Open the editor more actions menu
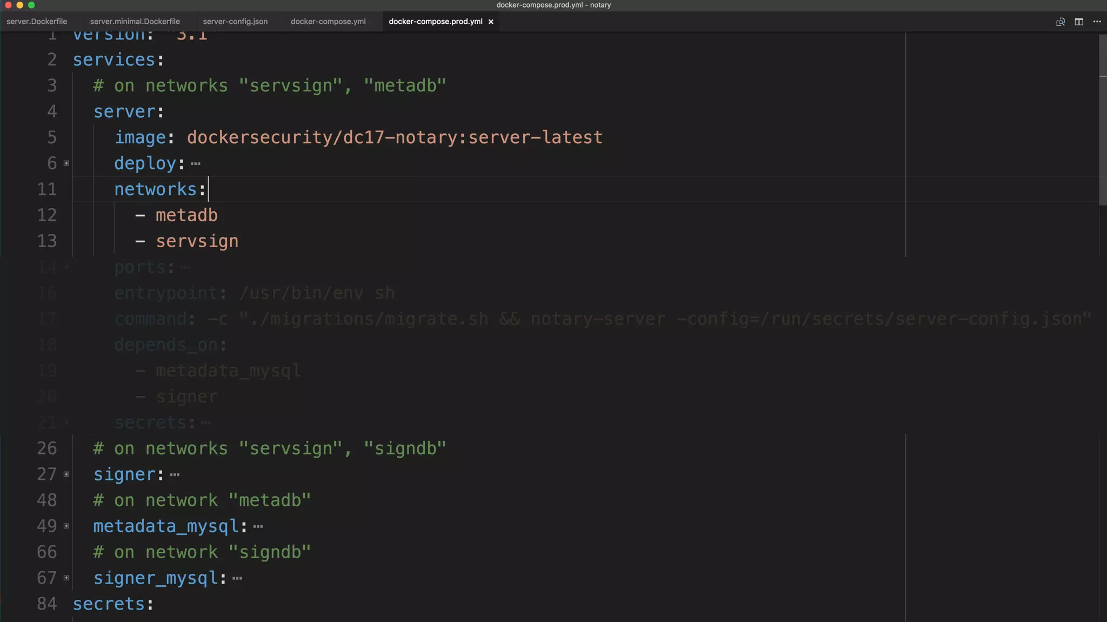The width and height of the screenshot is (1107, 622). [1097, 22]
